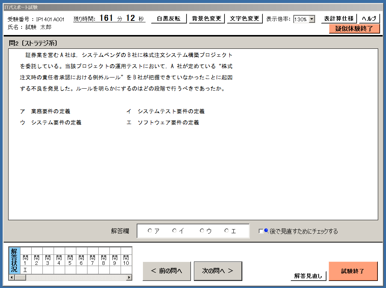Open 表計算仕様 spreadsheet specification
This screenshot has width=386, height=288.
click(x=339, y=19)
